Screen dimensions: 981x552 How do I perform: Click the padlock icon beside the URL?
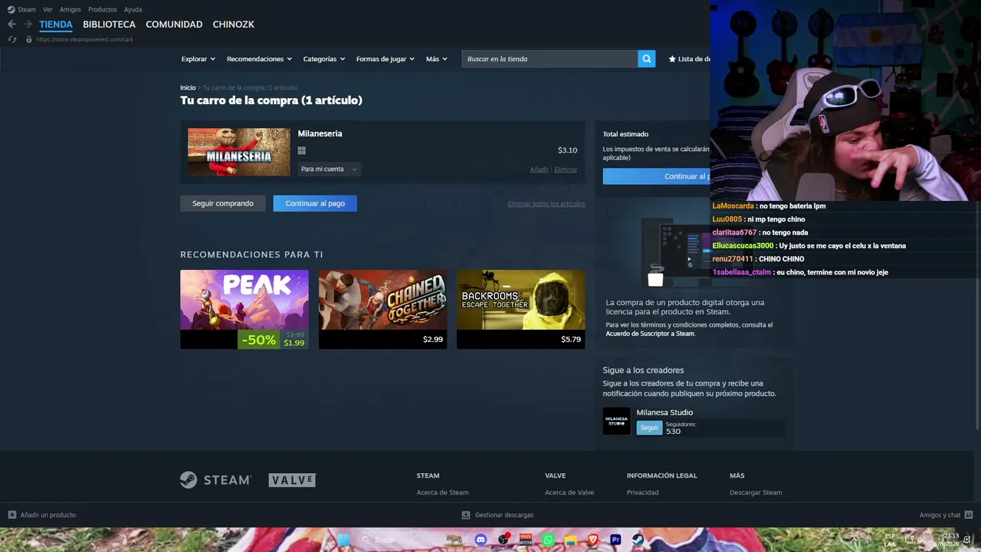29,39
